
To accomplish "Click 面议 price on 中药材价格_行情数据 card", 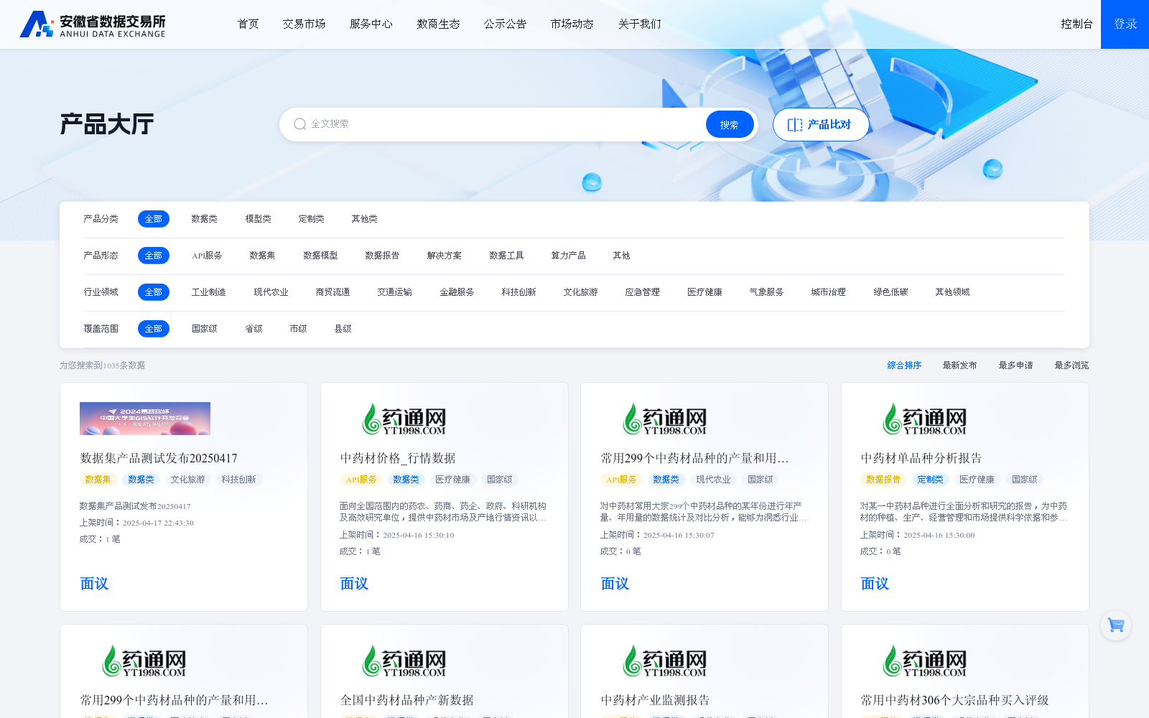I will 354,584.
